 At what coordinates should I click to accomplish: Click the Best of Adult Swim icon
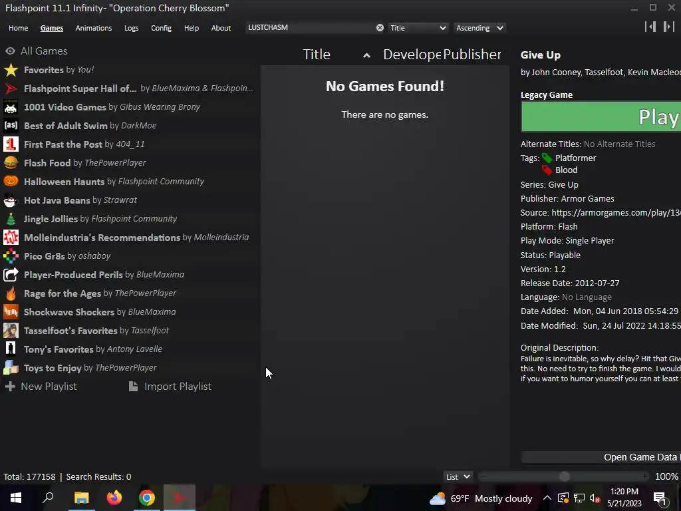point(11,126)
